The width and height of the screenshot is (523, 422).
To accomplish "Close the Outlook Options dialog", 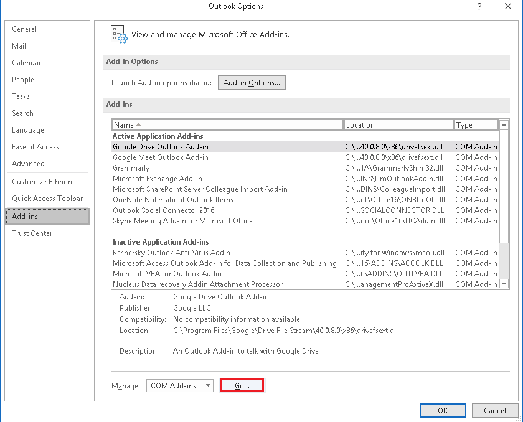I will pyautogui.click(x=507, y=6).
